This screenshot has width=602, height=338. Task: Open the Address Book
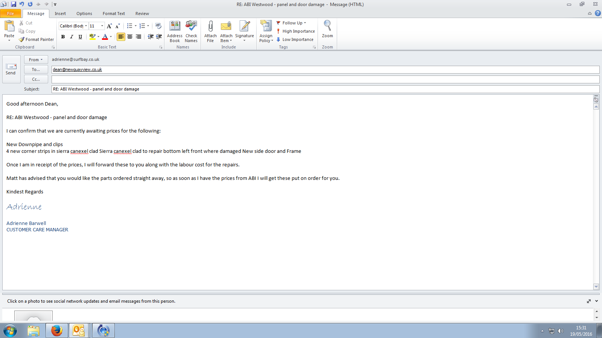pos(175,32)
